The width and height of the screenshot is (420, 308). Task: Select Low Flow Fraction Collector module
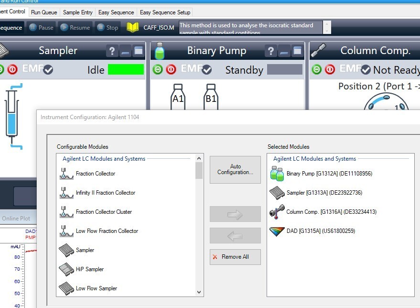107,231
